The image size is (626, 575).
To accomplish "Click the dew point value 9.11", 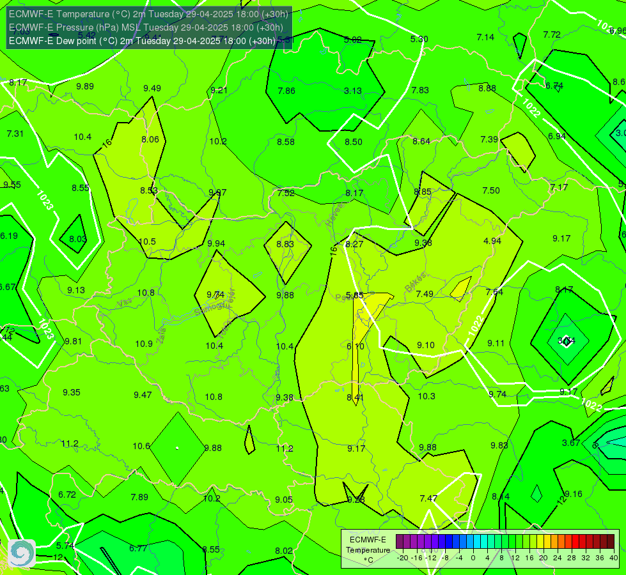I will point(496,343).
